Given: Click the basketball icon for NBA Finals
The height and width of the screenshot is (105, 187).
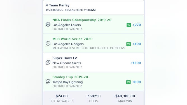Looking at the screenshot, I should [x=48, y=24].
